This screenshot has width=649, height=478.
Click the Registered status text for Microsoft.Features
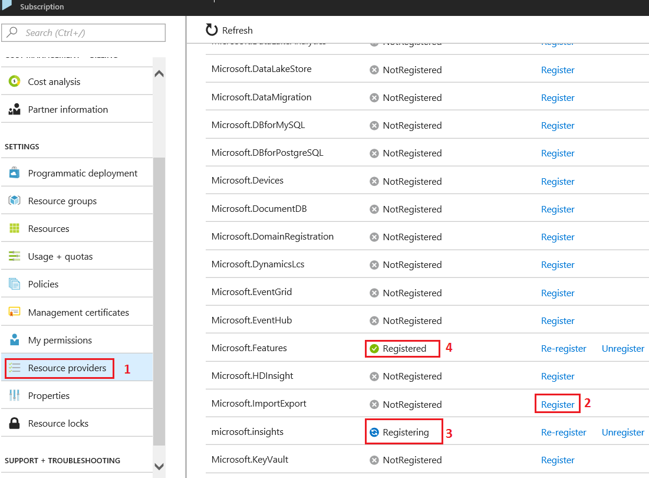[404, 348]
